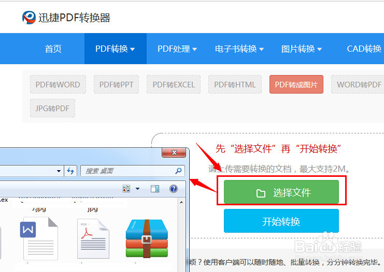Viewport: 384px width, 272px height.
Task: Open the view options dropdown arrow
Action: pos(138,188)
